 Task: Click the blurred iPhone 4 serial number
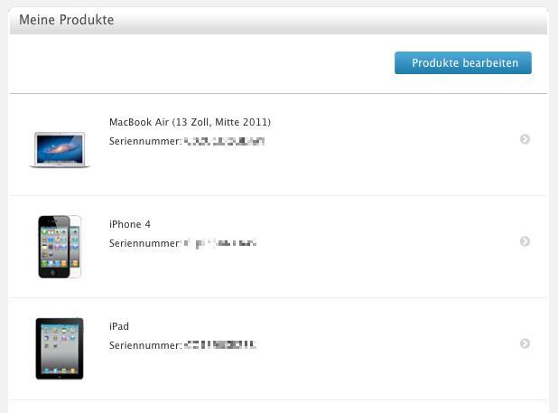[220, 243]
